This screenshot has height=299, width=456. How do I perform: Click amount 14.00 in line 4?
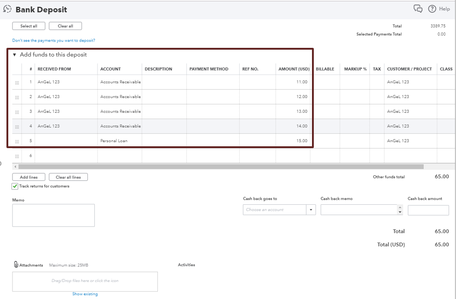302,126
